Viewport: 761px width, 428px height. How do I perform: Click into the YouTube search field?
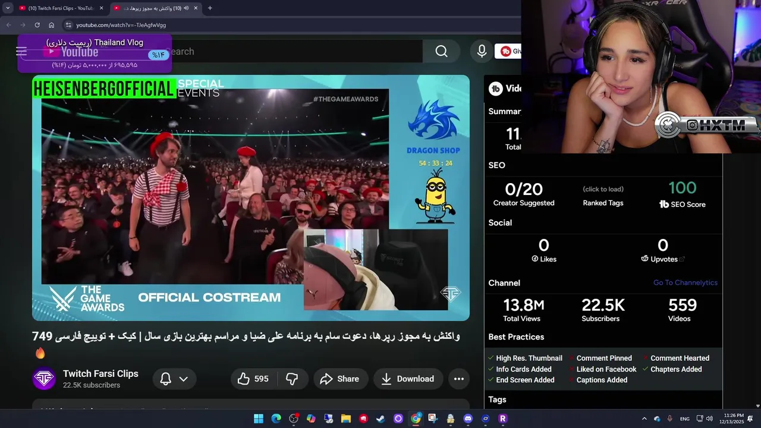tap(294, 52)
